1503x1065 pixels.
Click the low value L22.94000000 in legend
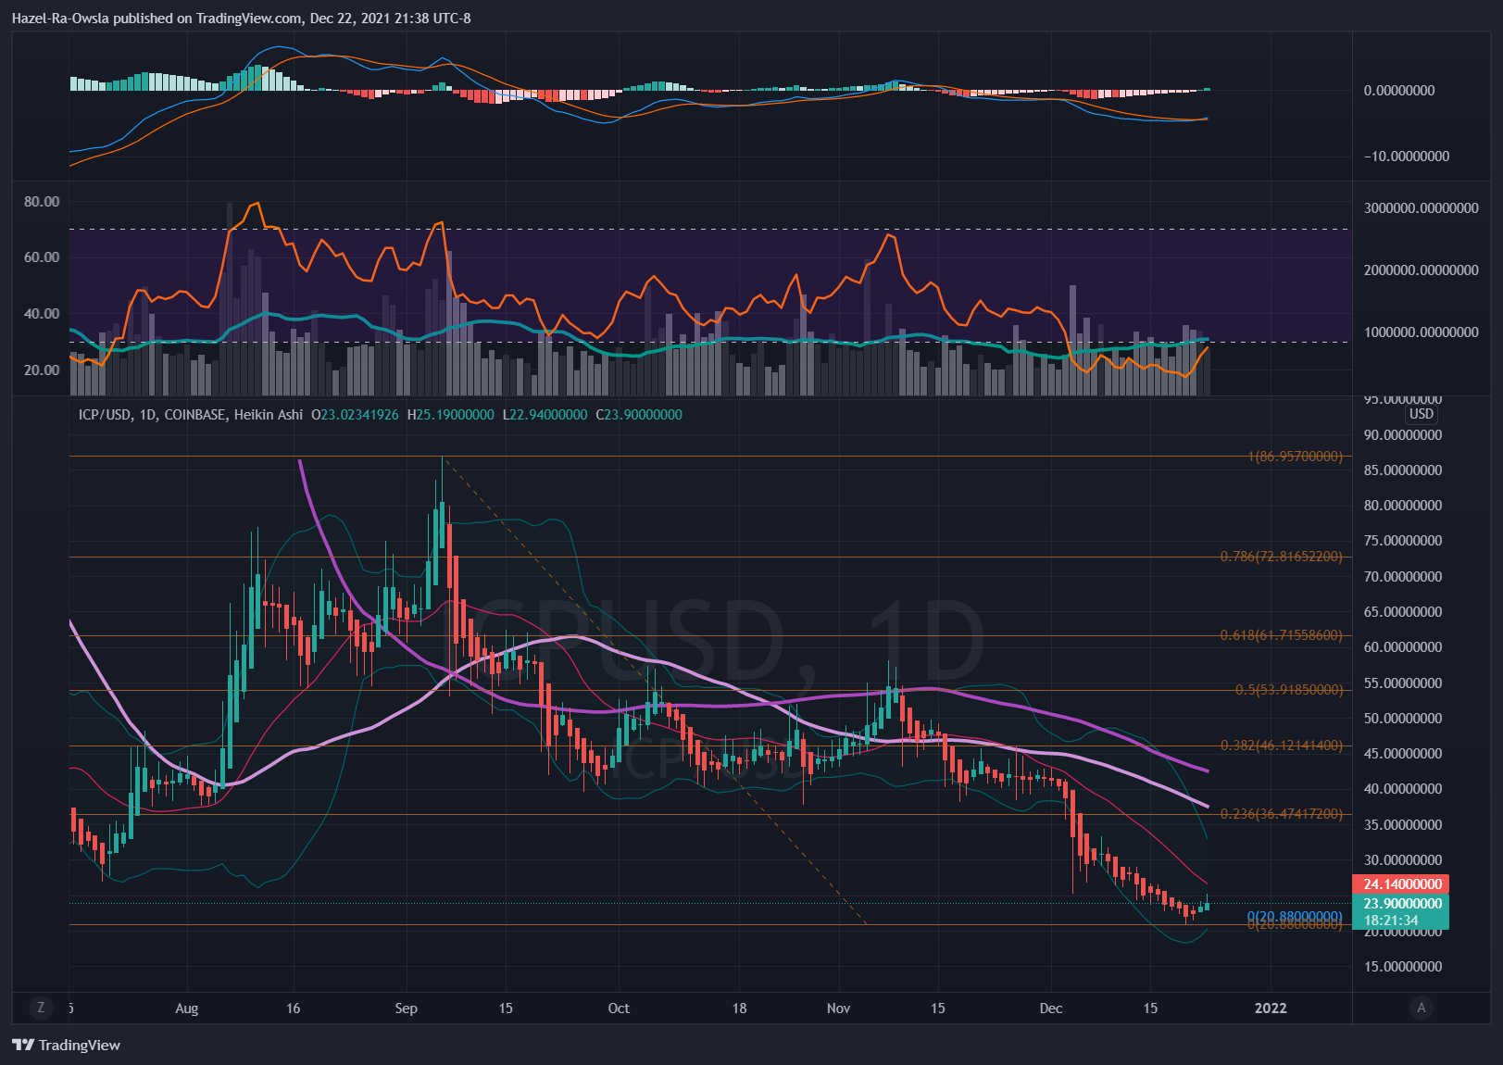coord(545,415)
